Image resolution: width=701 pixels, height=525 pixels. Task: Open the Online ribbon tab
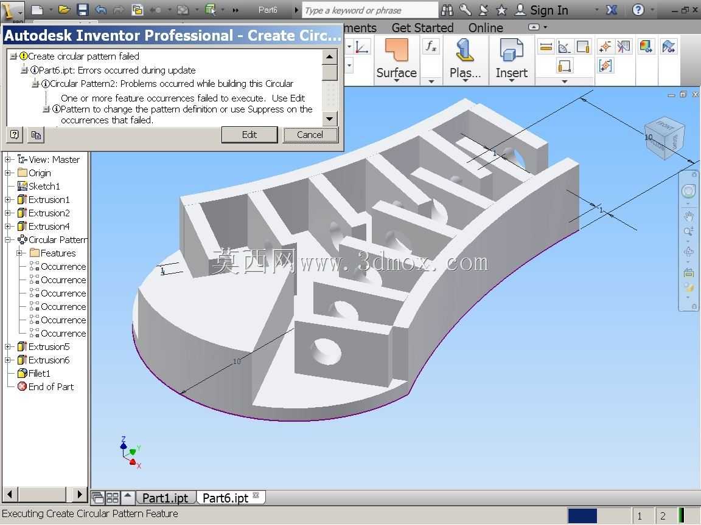click(486, 28)
